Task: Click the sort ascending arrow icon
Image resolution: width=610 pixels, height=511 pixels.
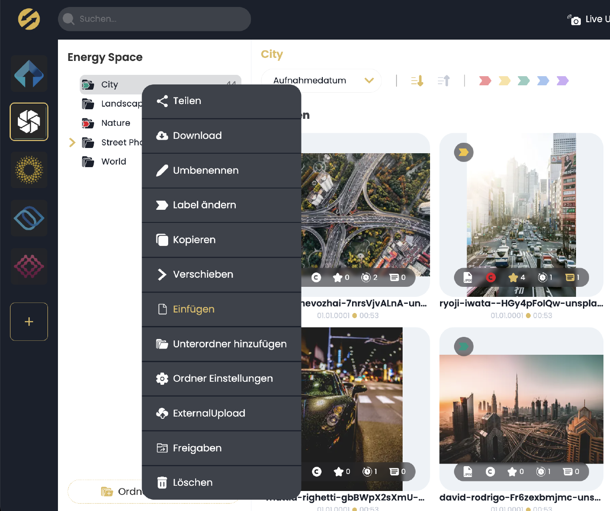Action: tap(444, 81)
